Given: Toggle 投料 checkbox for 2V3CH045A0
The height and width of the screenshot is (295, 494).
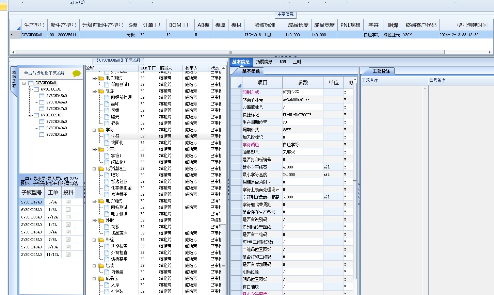Looking at the screenshot, I should click(68, 225).
